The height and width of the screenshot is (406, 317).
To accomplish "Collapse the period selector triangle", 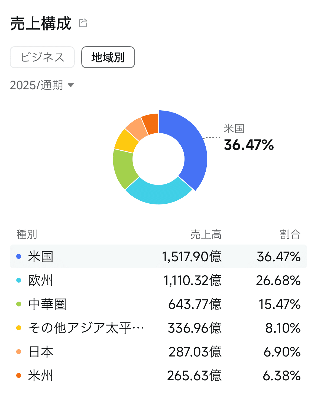I will click(x=71, y=85).
